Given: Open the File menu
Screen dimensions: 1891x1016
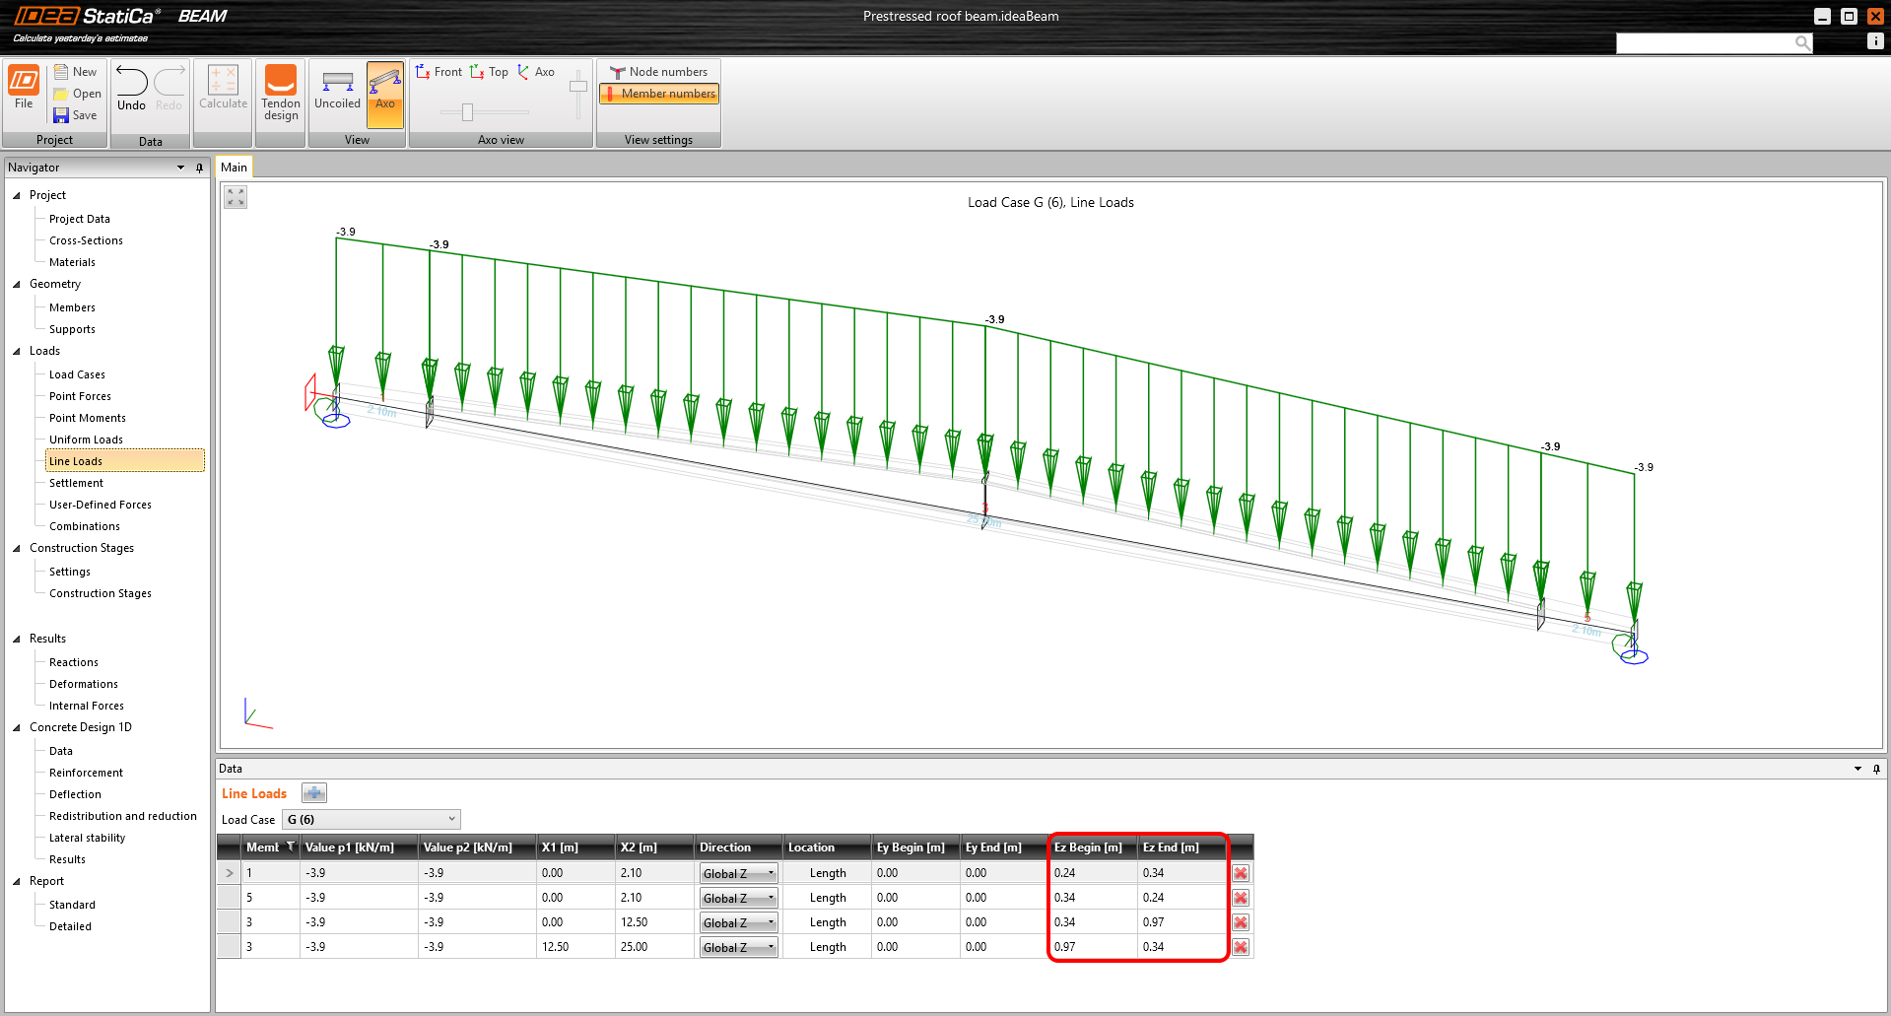Looking at the screenshot, I should click(x=24, y=89).
